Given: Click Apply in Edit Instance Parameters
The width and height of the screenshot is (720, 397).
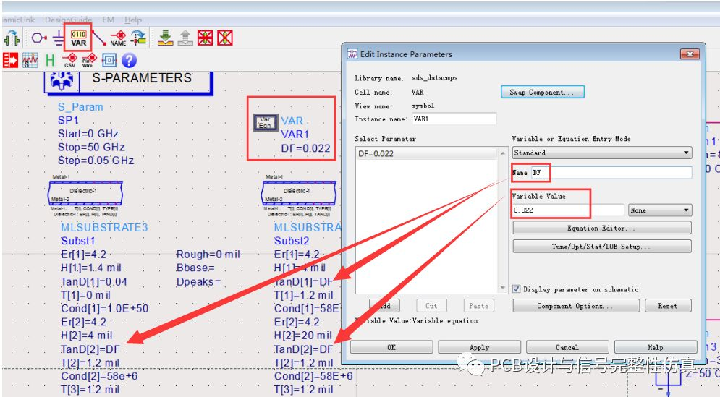Looking at the screenshot, I should point(479,347).
